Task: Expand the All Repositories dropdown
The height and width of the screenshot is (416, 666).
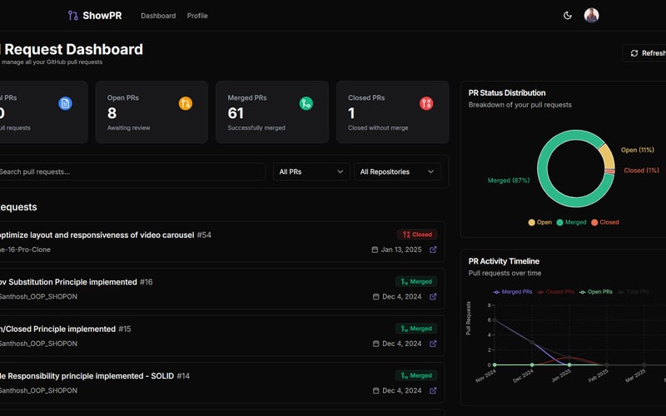Action: coord(397,171)
